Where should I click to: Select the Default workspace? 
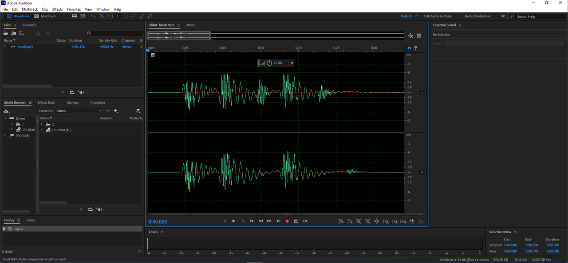pyautogui.click(x=406, y=16)
